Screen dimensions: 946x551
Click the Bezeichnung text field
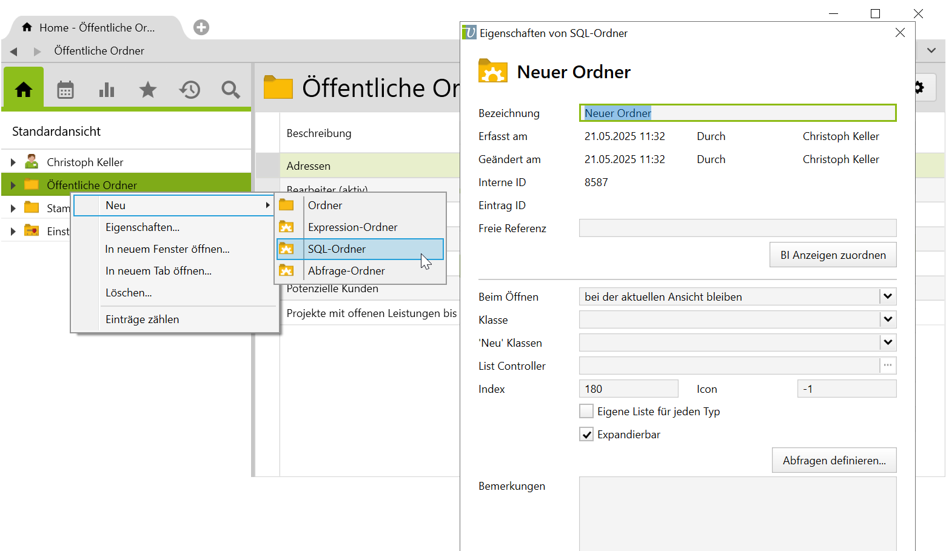737,113
